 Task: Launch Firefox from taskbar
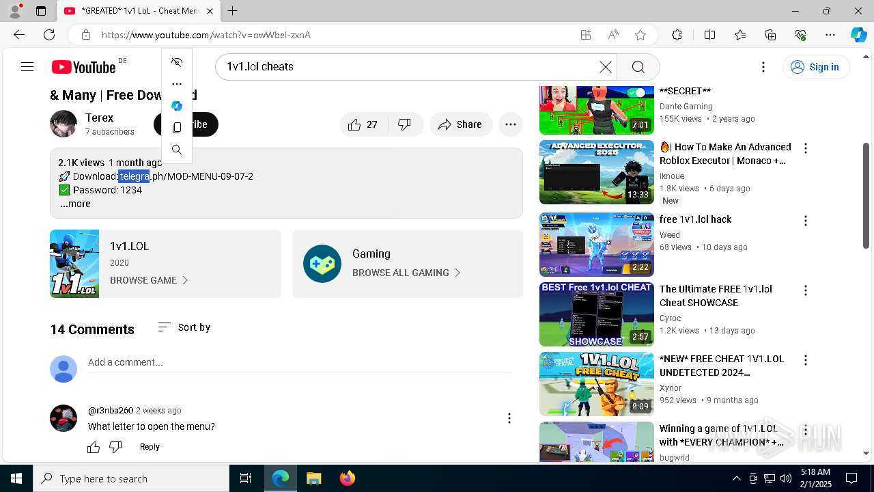347,478
